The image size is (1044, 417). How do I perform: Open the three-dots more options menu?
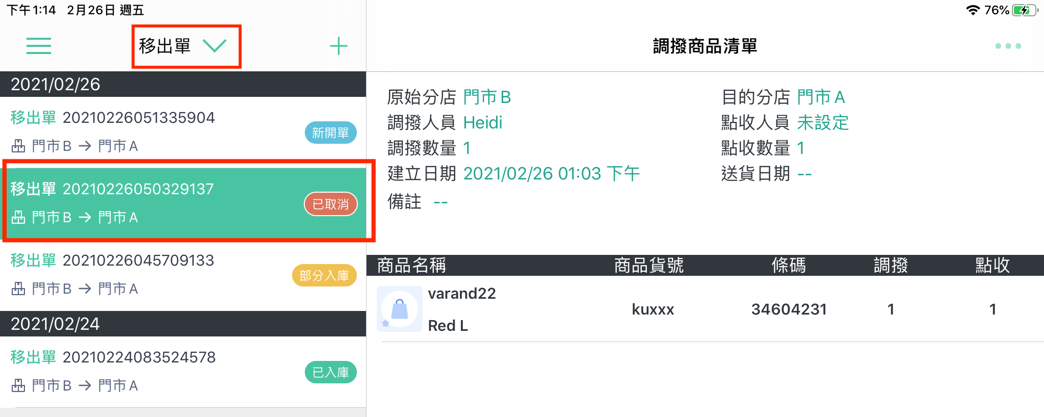1008,46
